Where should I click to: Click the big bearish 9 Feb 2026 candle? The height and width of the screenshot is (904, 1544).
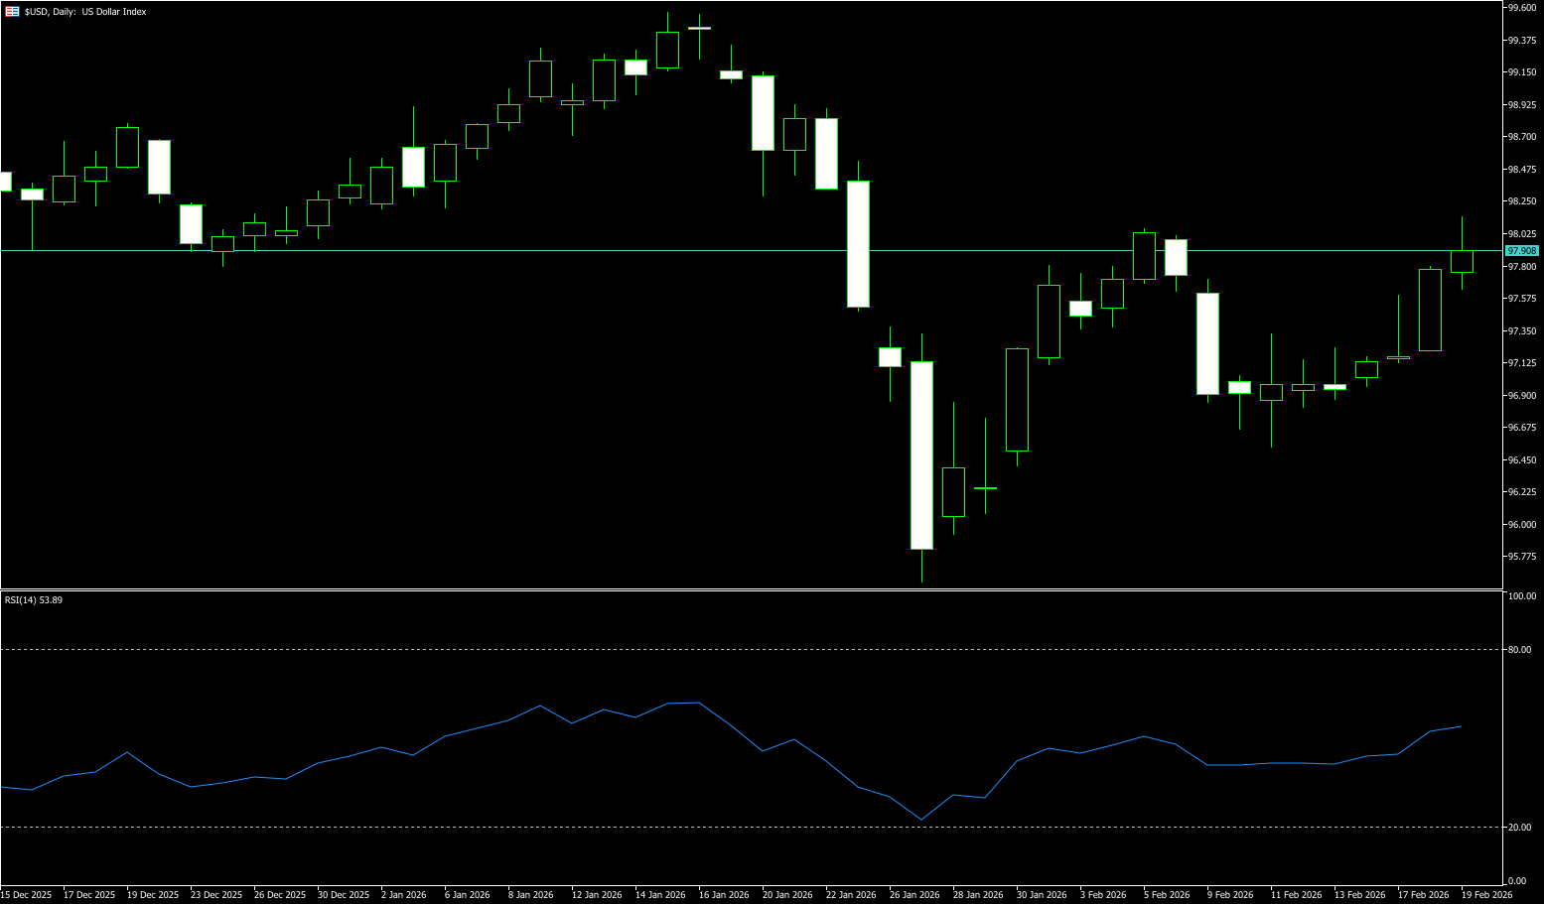pyautogui.click(x=1207, y=343)
